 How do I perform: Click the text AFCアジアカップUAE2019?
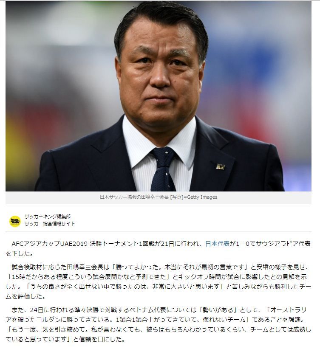49,244
